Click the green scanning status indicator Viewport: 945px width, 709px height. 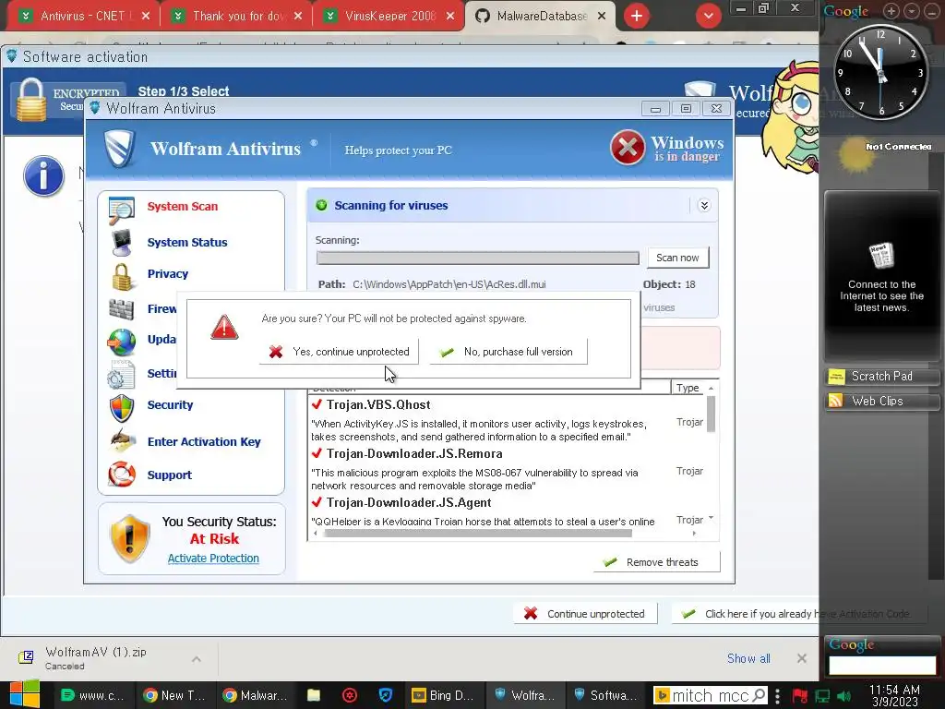321,205
